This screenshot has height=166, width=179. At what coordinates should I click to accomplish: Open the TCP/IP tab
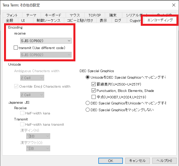click(94, 15)
